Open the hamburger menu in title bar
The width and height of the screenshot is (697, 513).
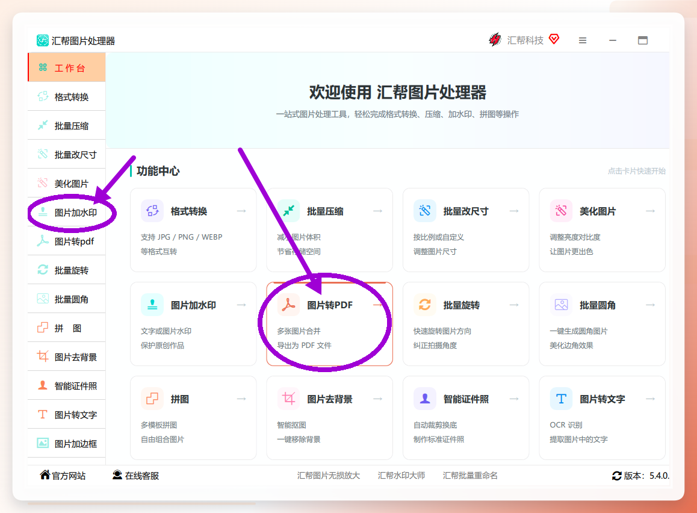(x=582, y=40)
